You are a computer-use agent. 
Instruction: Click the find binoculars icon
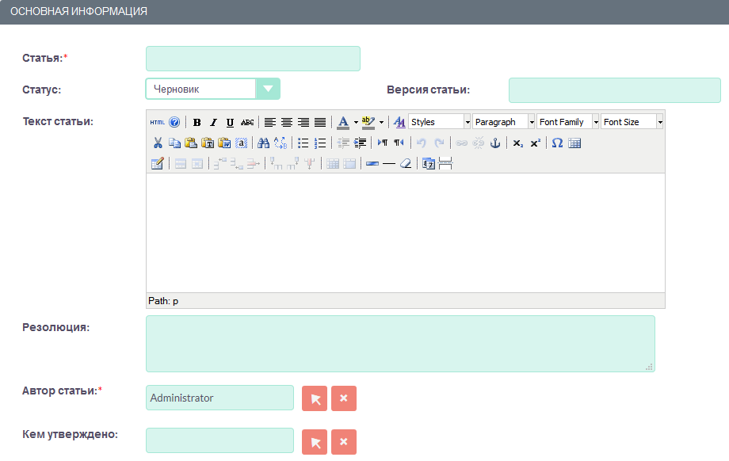264,143
